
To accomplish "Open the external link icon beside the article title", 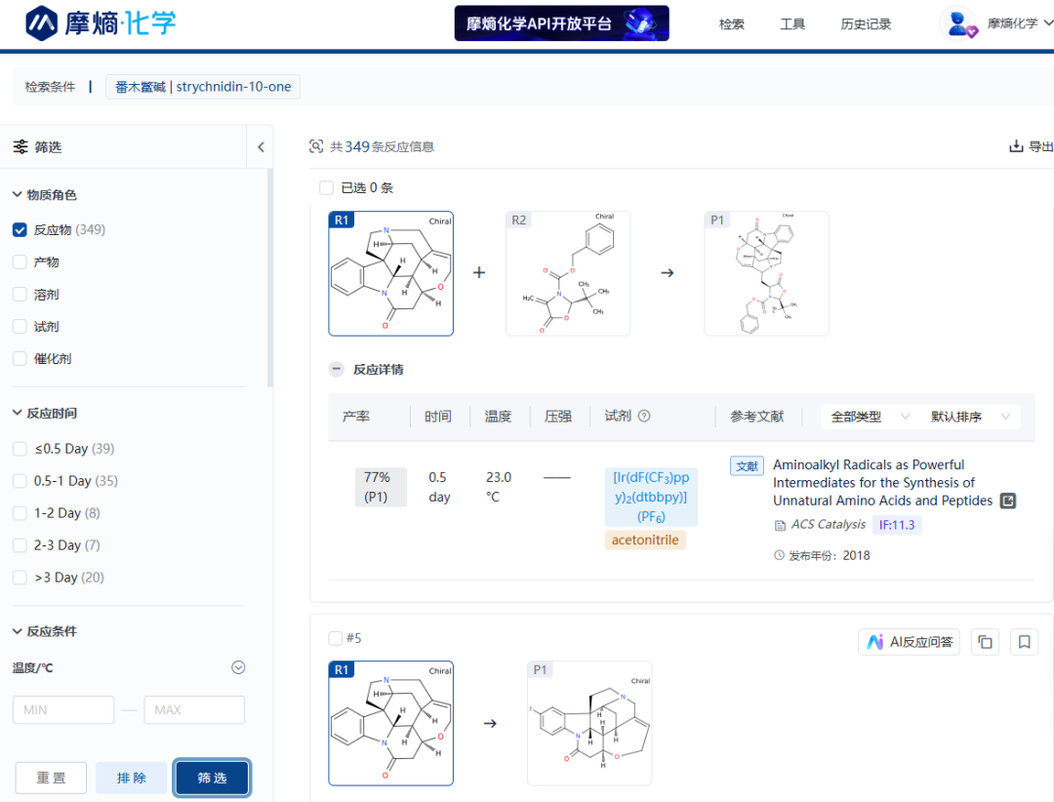I will click(1009, 501).
